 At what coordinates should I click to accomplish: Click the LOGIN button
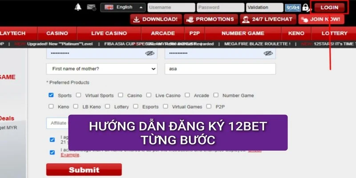[329, 8]
